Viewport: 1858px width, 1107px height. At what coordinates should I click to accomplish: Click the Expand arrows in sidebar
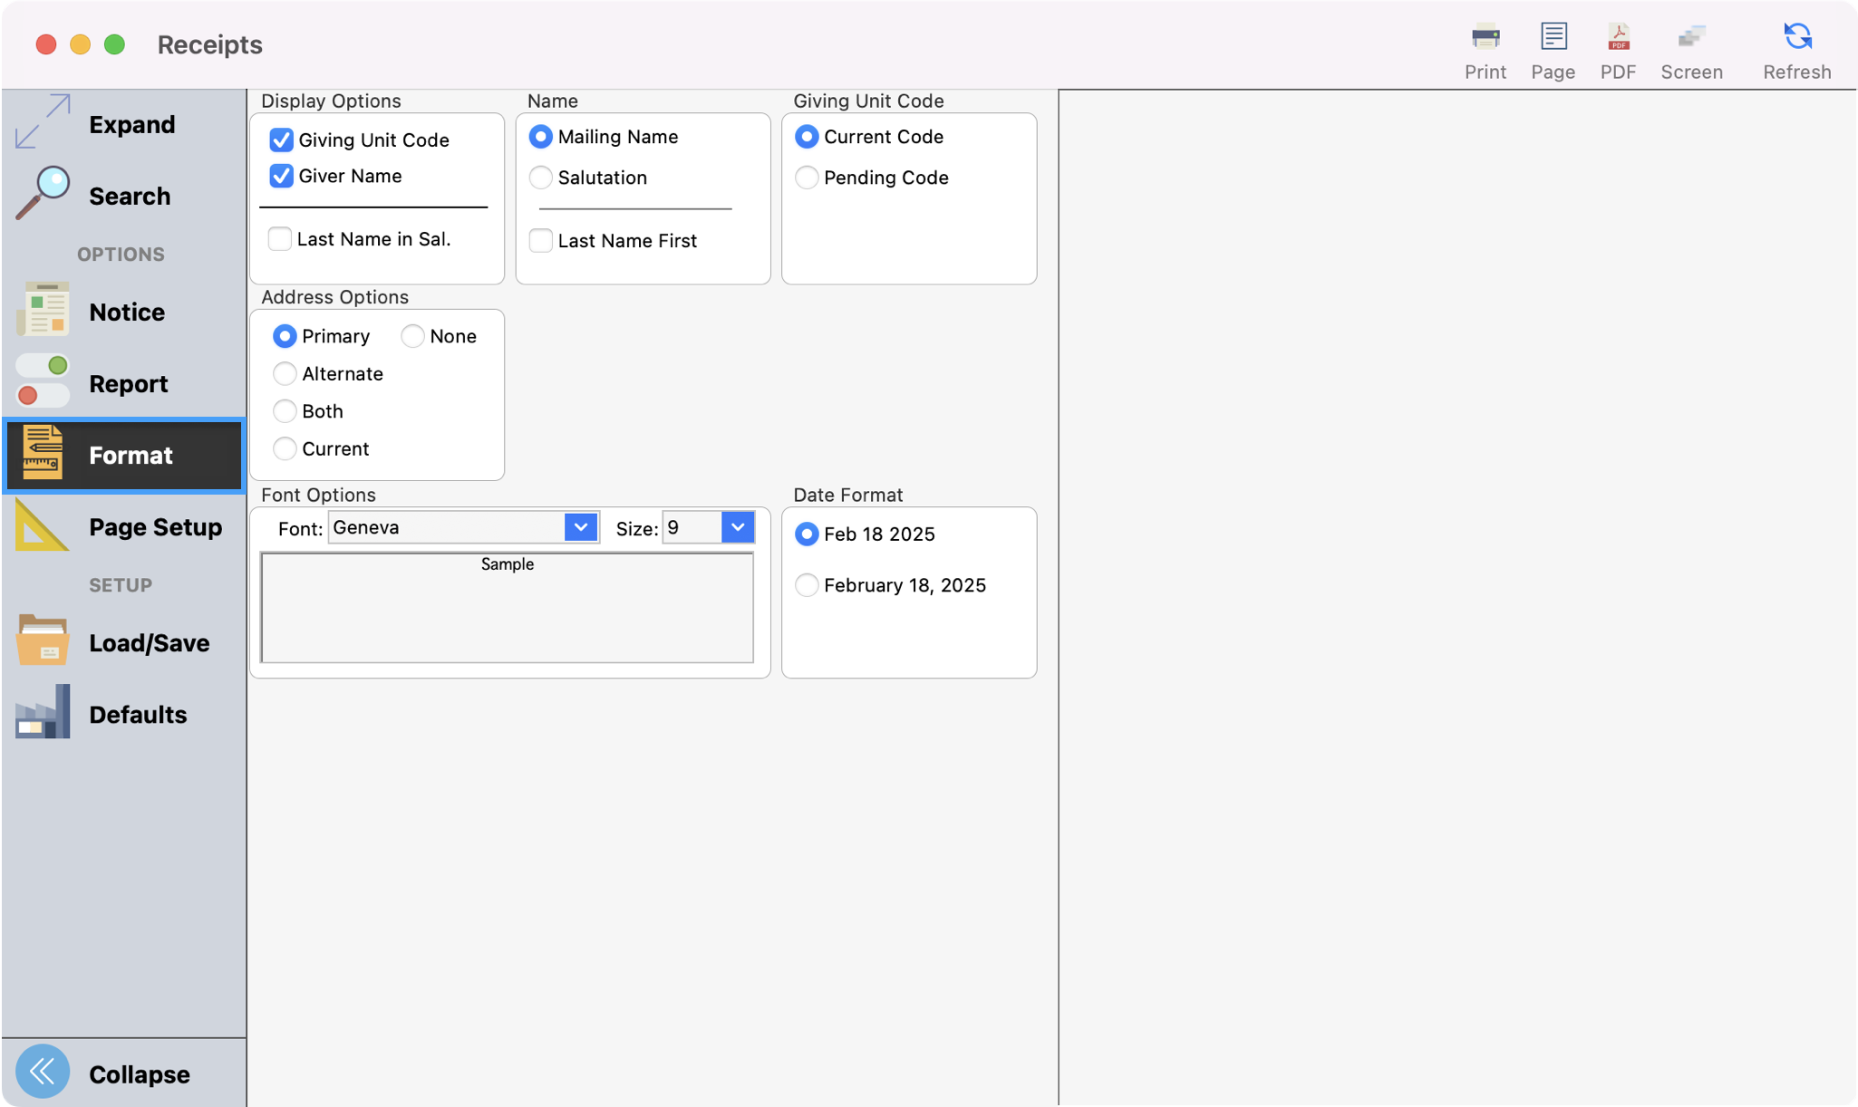[x=43, y=121]
